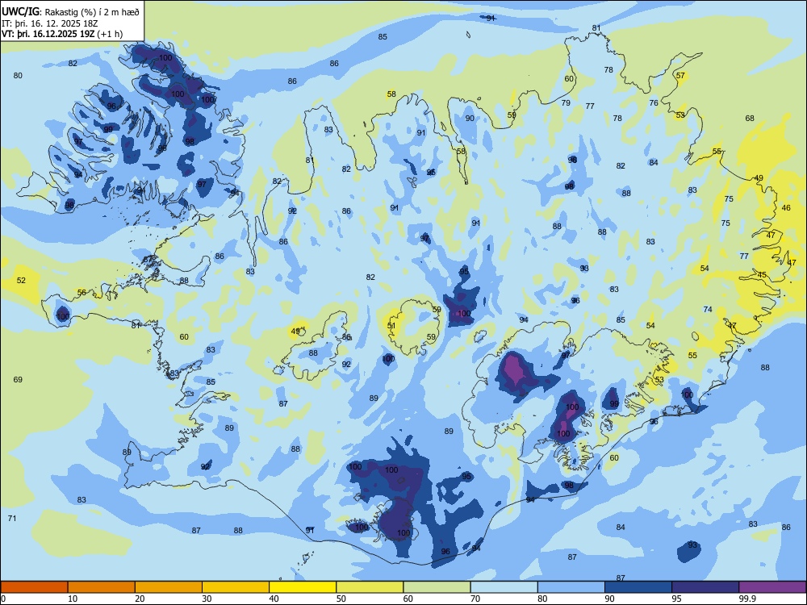Image resolution: width=807 pixels, height=605 pixels.
Task: Select the pale green 60–70 legend swatch
Action: point(437,587)
